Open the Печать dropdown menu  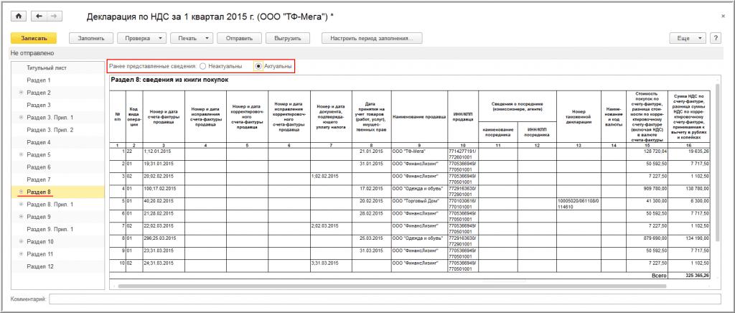(x=193, y=38)
